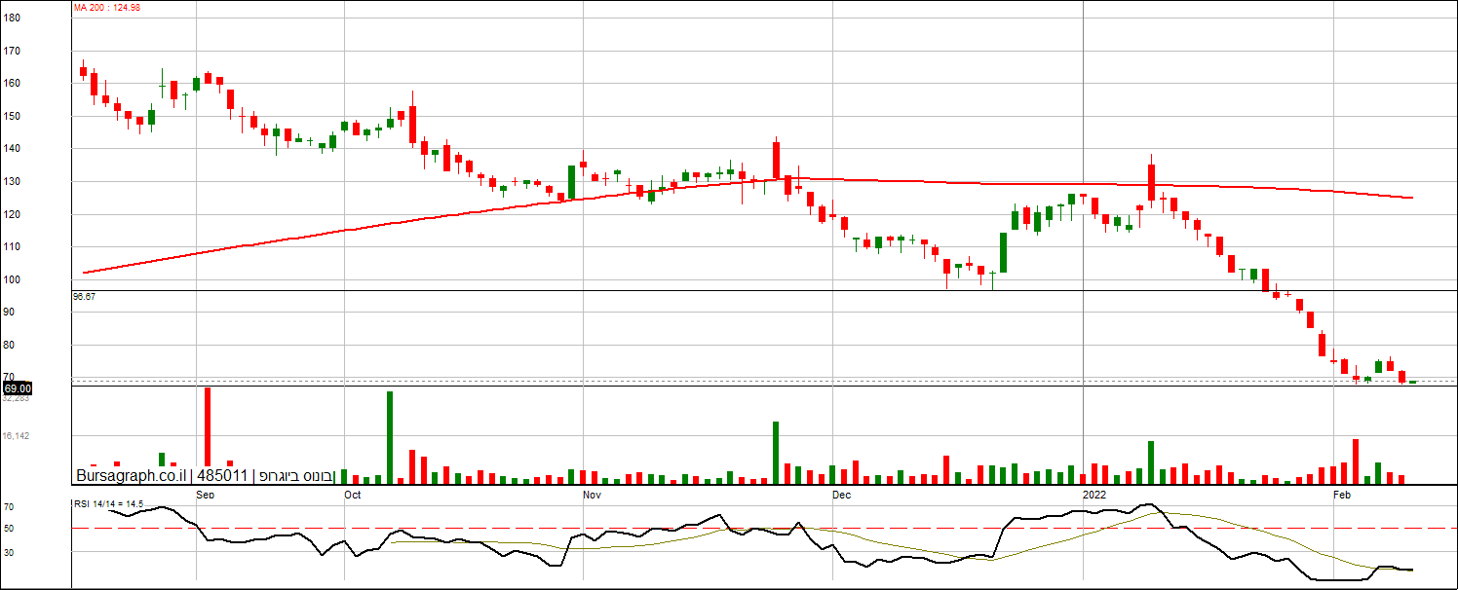Click the "RSI 14/14 = 14.5" indicator label
The height and width of the screenshot is (590, 1458).
[x=109, y=503]
